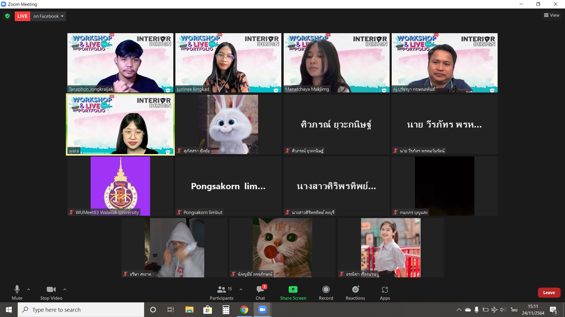The image size is (565, 317).
Task: Leave the meeting
Action: click(x=549, y=293)
